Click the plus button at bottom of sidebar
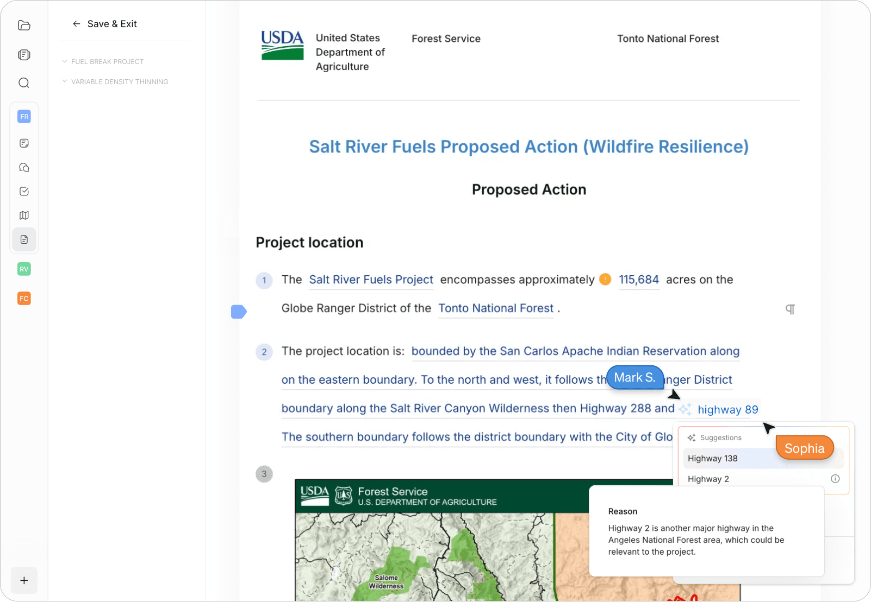 click(24, 580)
